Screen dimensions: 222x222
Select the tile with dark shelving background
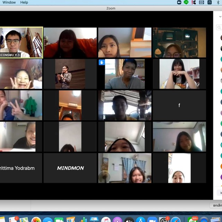point(179,42)
